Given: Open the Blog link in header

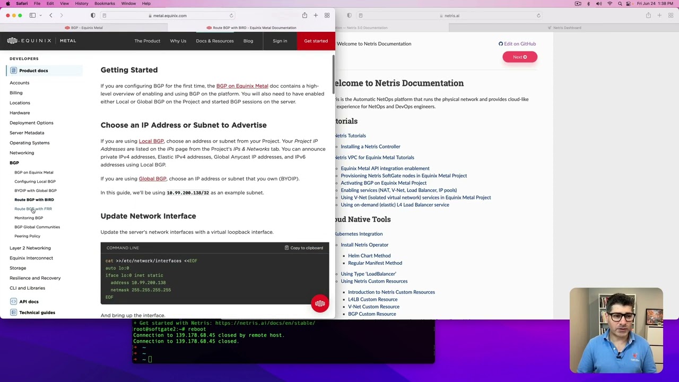Looking at the screenshot, I should coord(248,41).
